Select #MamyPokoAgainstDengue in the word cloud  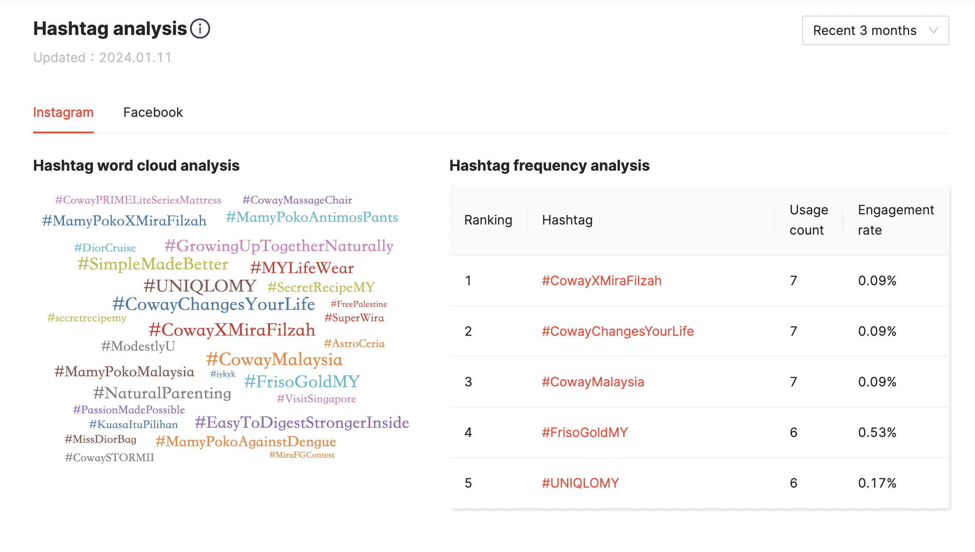point(246,442)
